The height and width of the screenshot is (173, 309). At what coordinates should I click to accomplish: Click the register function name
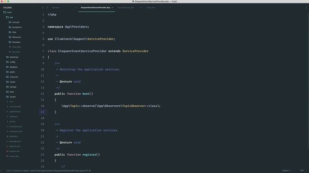(89, 155)
